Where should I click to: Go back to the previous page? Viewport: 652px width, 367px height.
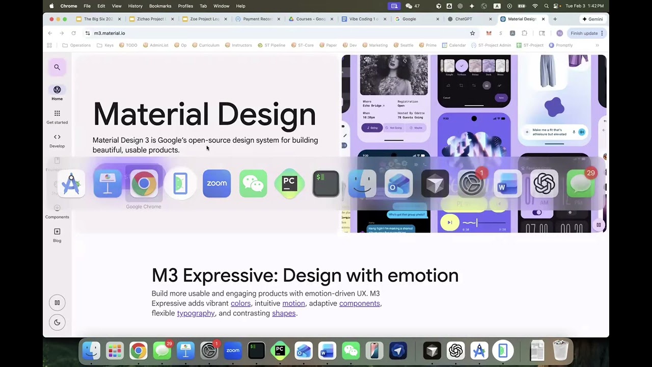click(x=50, y=33)
